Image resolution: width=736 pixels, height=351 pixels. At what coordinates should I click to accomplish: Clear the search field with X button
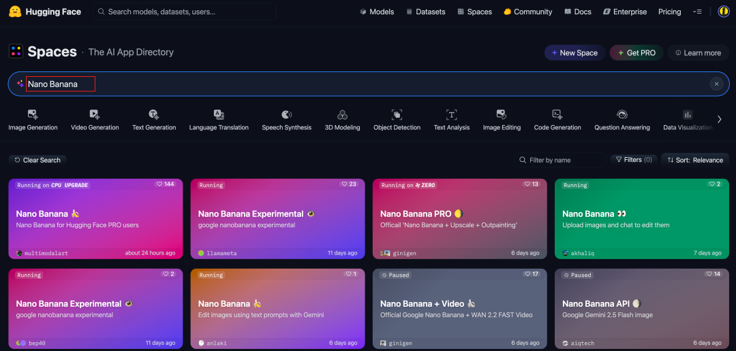click(716, 84)
